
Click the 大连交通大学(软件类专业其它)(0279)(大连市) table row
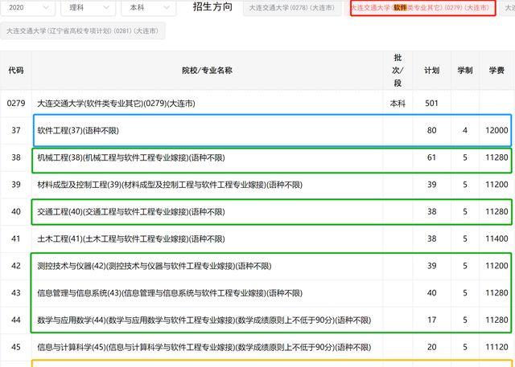click(x=257, y=104)
